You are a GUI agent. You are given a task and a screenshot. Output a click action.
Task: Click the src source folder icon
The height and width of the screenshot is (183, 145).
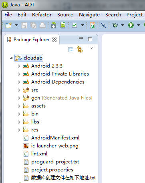coord(26,90)
